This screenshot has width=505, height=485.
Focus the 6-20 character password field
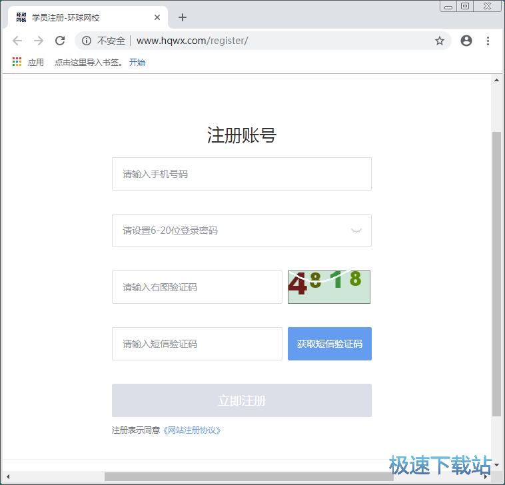pos(230,231)
